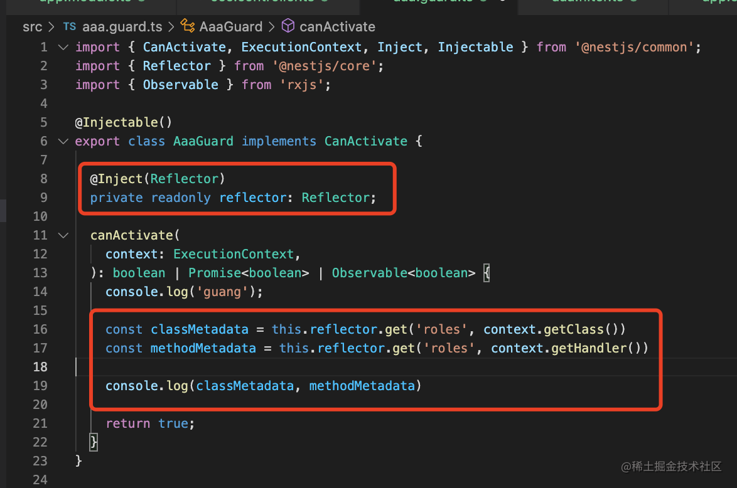
Task: Place cursor on Reflector inside @Inject decorator
Action: pos(184,179)
